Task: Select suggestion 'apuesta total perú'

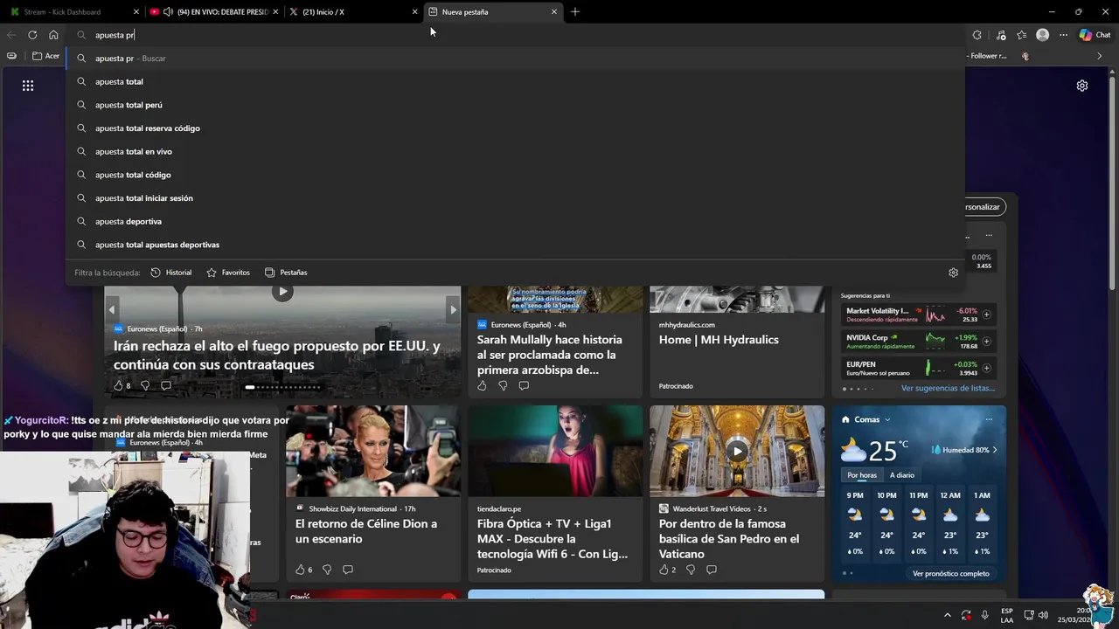Action: (516, 105)
